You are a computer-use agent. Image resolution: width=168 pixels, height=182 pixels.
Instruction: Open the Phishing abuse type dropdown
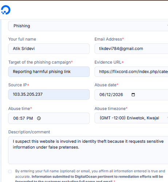pyautogui.click(x=88, y=26)
